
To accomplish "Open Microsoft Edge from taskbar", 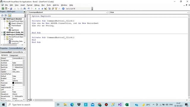I will coord(72,105).
